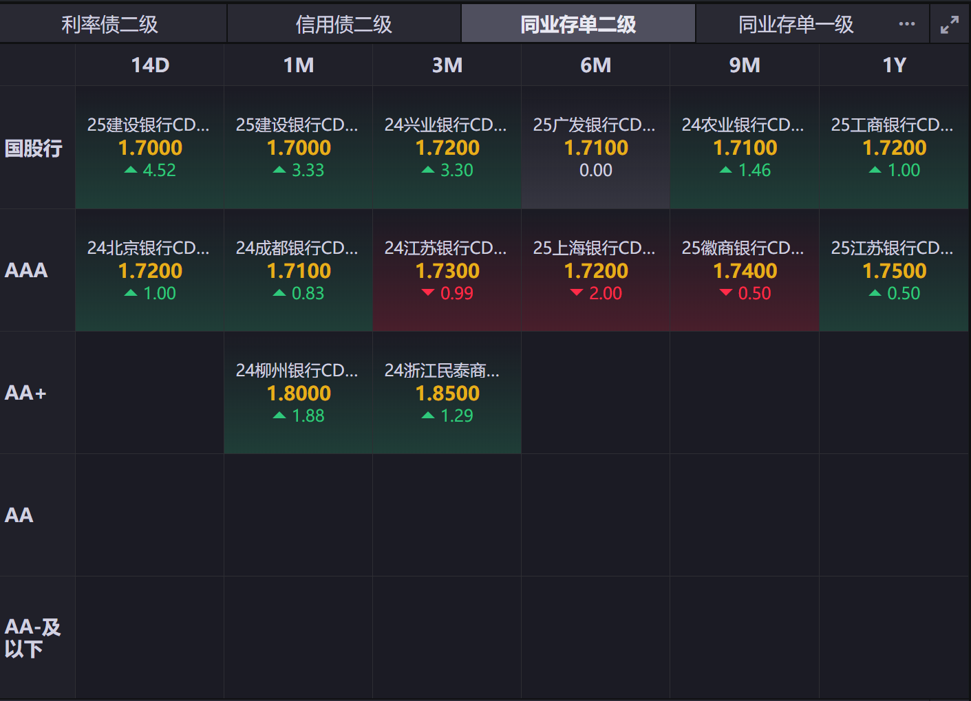Open 24浙江民泰商 cell at 1.8500
971x701 pixels.
pos(447,393)
